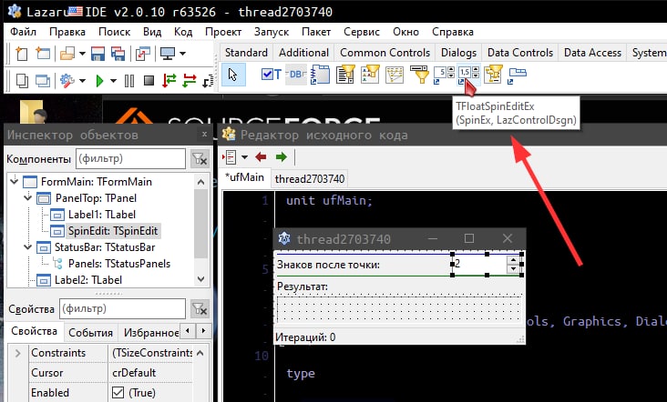
Task: Click the desktop monitor icon
Action: (167, 54)
